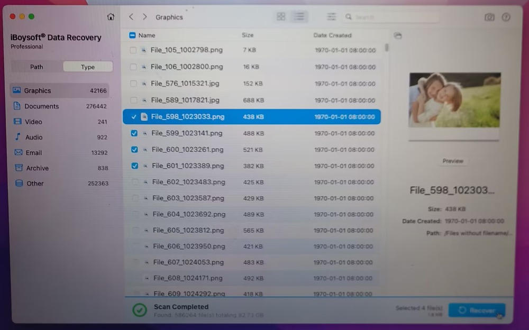Check the box for File_589_1017821.jpg

pyautogui.click(x=134, y=100)
